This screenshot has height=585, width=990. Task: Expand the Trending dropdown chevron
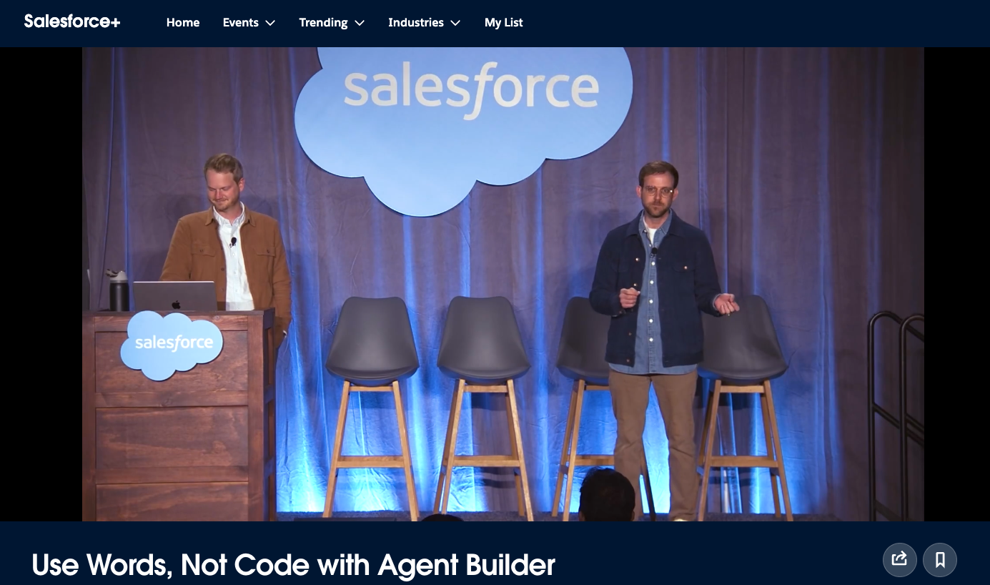[360, 23]
